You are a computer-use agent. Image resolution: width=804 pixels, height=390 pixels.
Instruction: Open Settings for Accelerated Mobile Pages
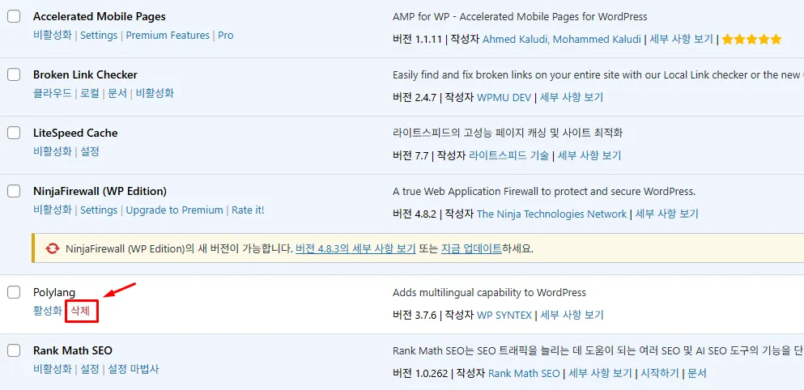(99, 36)
